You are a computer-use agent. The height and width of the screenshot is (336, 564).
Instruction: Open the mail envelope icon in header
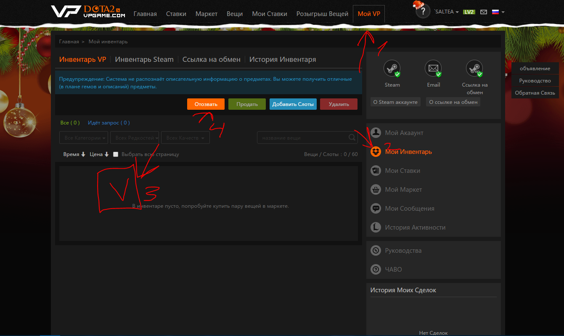484,12
